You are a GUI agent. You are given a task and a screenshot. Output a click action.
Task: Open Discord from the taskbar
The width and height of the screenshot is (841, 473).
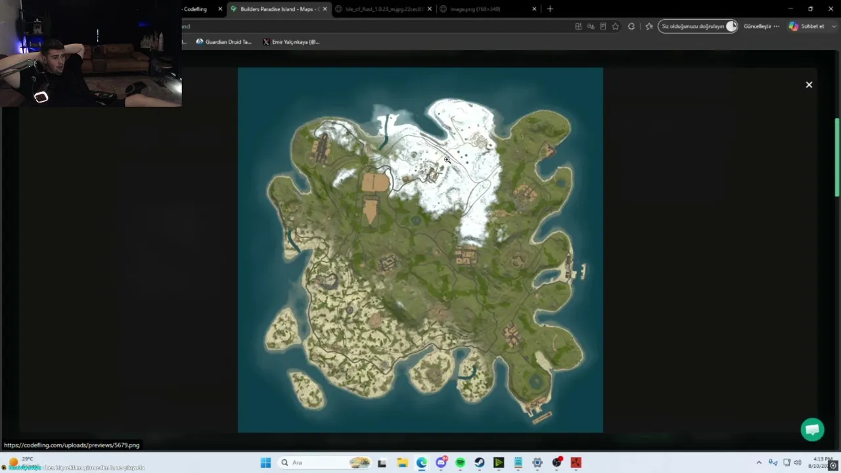click(441, 462)
